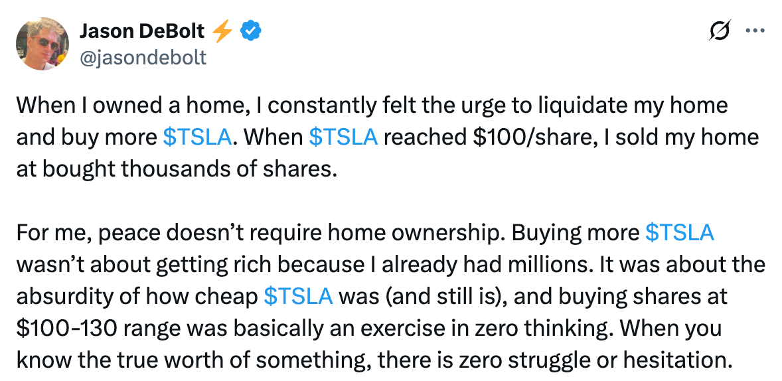The height and width of the screenshot is (381, 782).
Task: Open Grok explain icon on the post
Action: [x=720, y=31]
